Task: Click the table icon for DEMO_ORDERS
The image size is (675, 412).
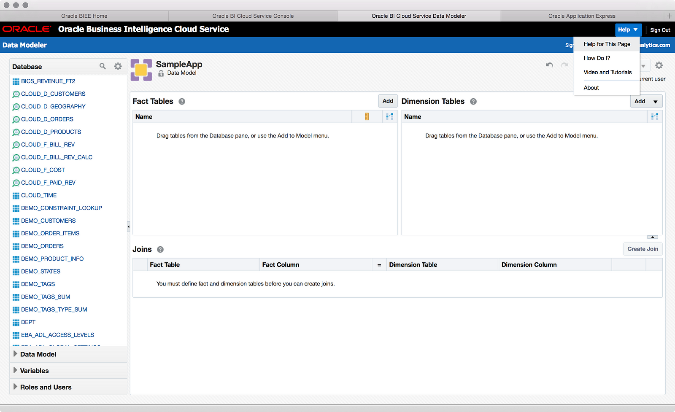Action: tap(16, 246)
